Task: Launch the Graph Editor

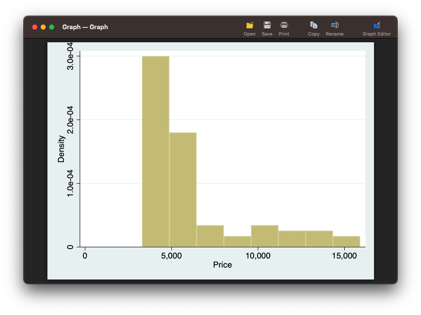Action: coord(377,25)
